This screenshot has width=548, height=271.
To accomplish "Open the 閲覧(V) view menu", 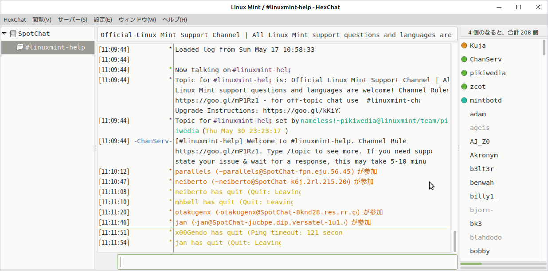I will (41, 19).
